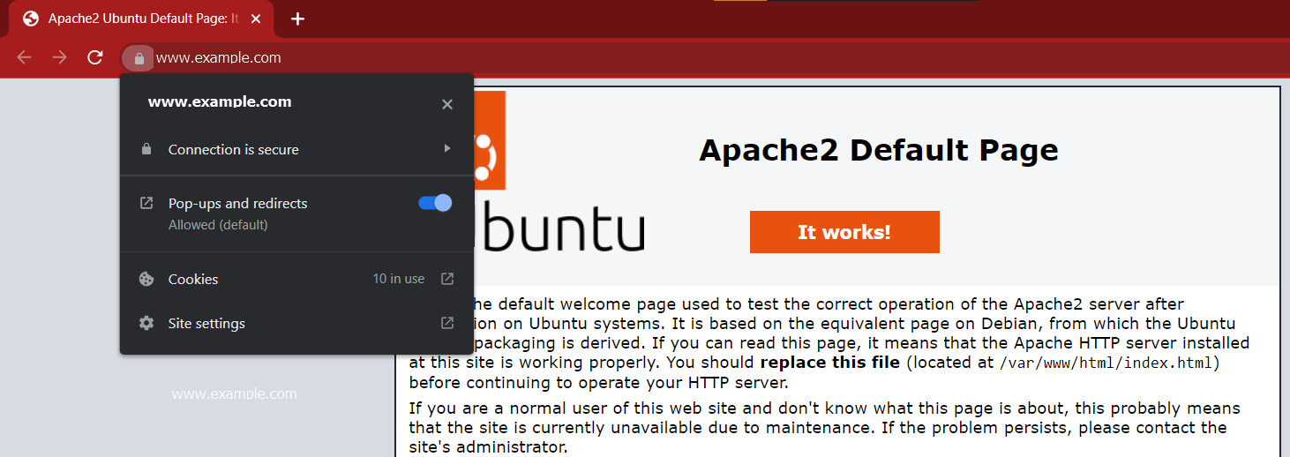Screen dimensions: 1290x457
Task: Click the Pop-ups and redirects icon
Action: point(146,203)
